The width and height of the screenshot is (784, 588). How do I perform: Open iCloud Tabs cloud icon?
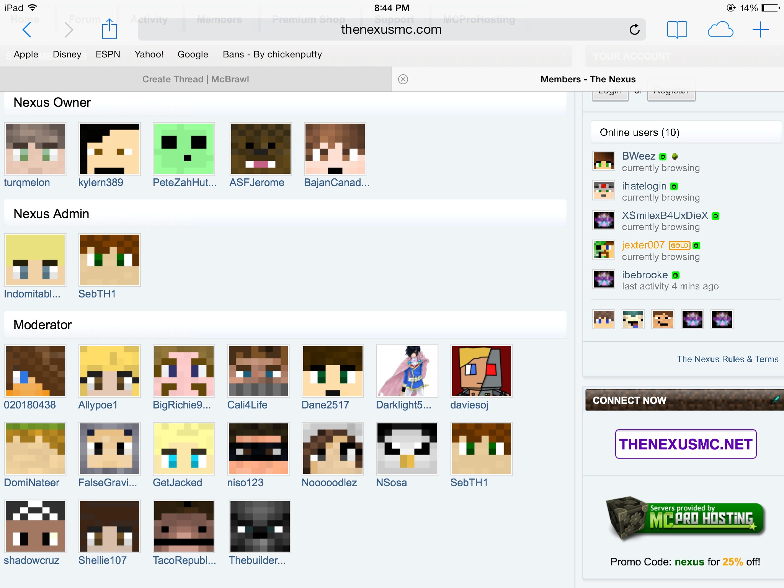(720, 29)
